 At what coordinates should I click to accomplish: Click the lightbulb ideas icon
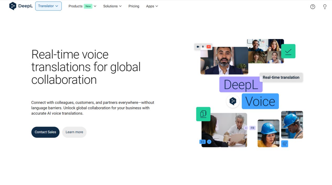click(325, 7)
